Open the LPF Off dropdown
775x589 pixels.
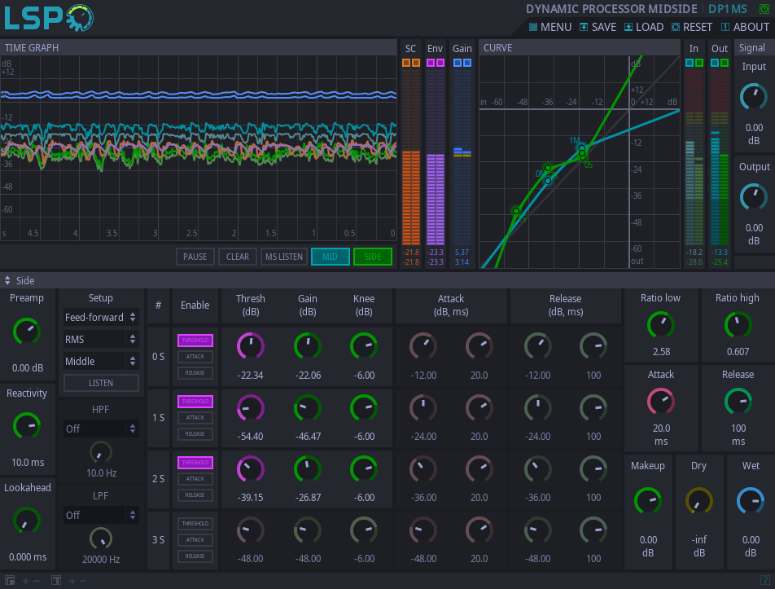pos(101,516)
